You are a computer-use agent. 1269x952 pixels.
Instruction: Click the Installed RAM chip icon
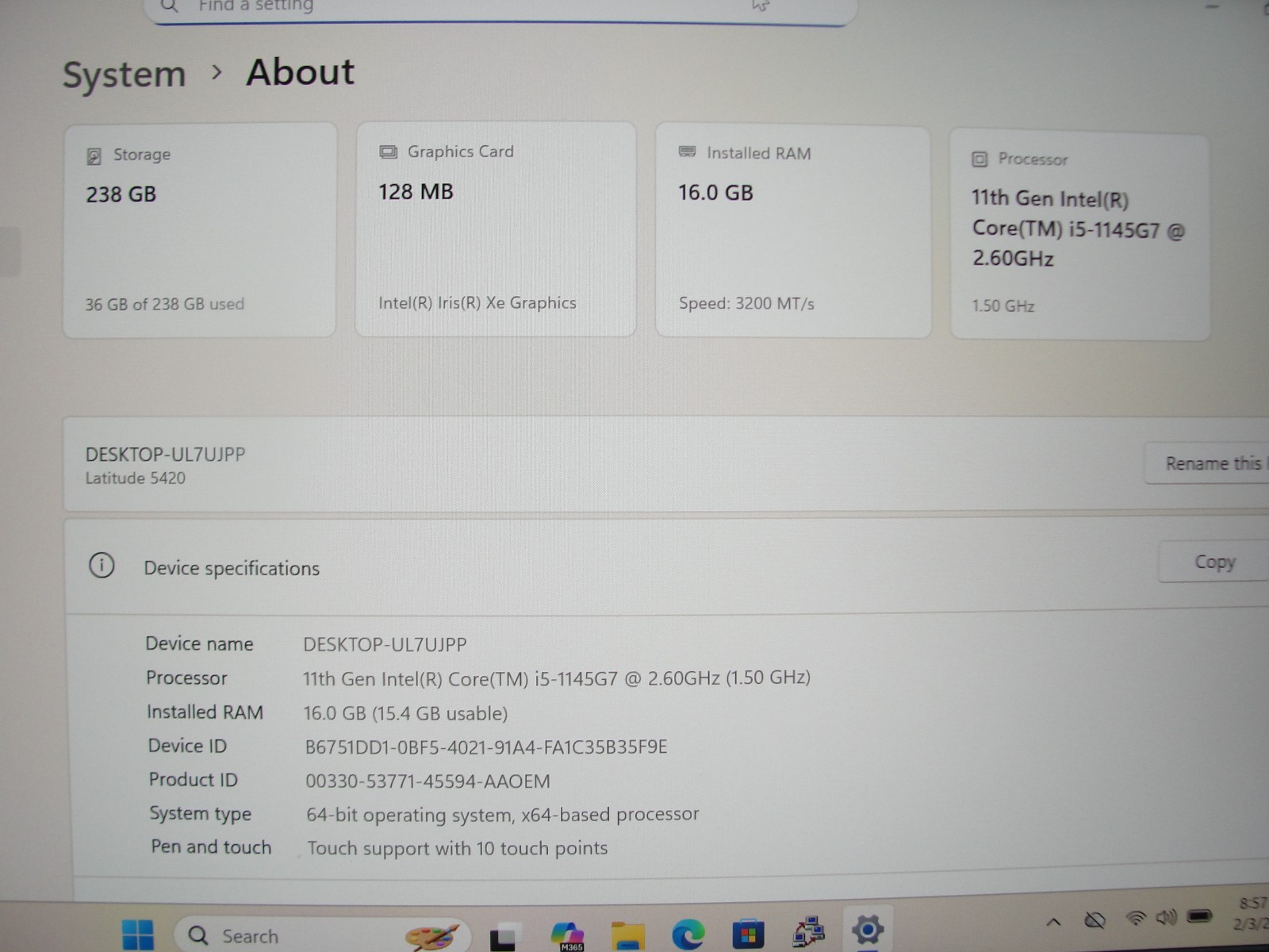[688, 152]
